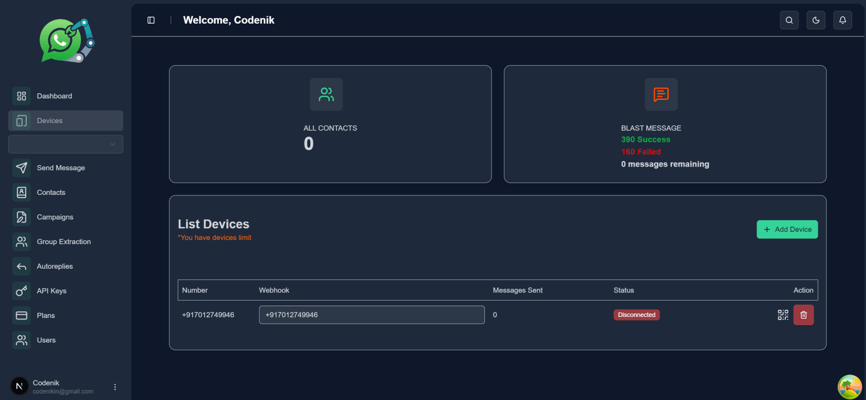Click the Webhook column header
Screen dimensions: 866x400
pos(274,290)
